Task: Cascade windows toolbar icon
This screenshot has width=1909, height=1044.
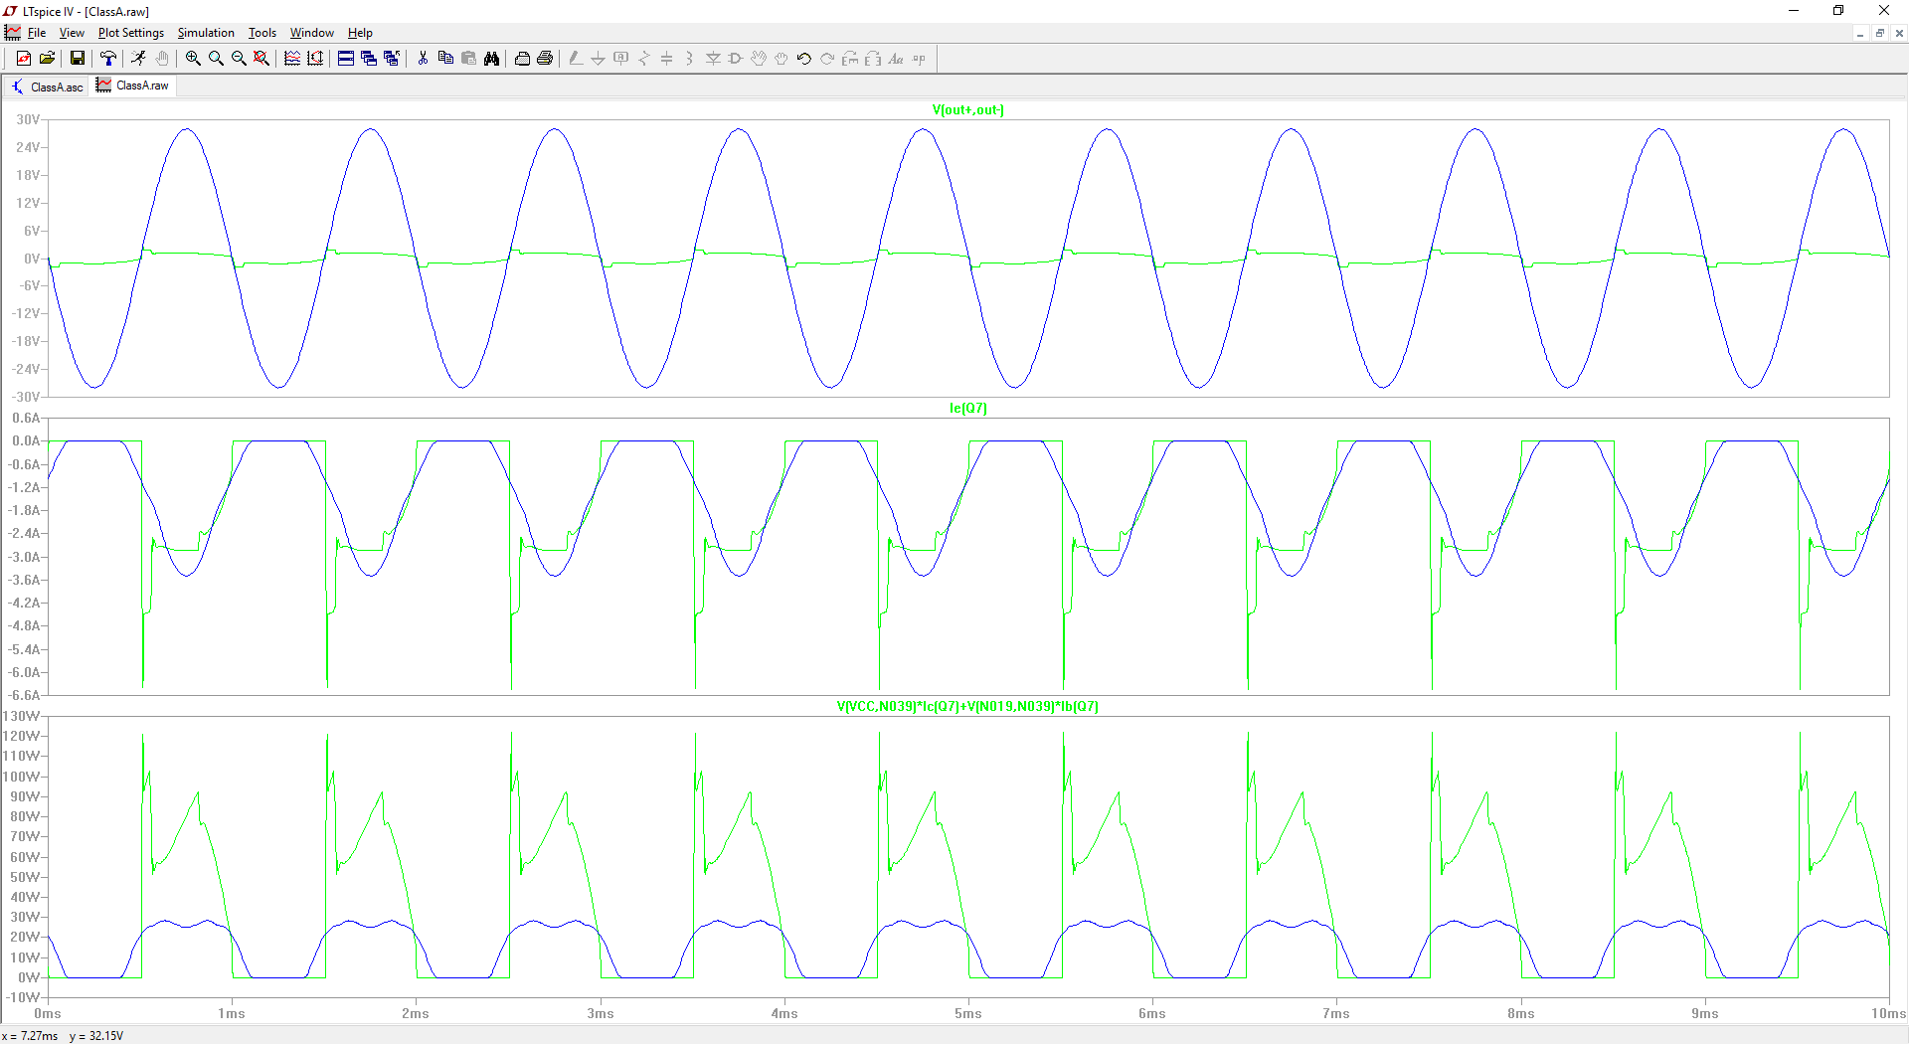Action: [369, 59]
